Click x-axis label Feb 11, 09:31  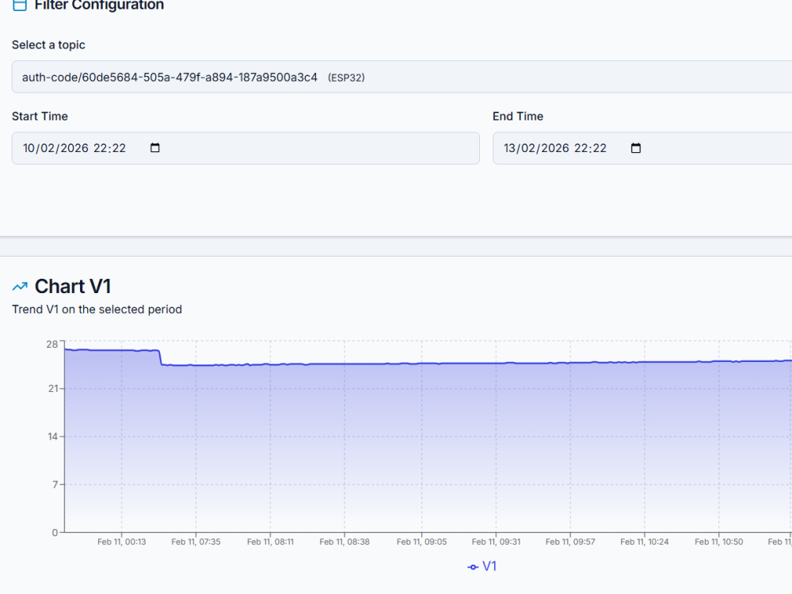point(496,542)
